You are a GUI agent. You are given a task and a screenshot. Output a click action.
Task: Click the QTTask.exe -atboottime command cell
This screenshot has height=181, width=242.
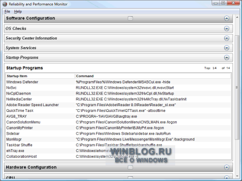(x=121, y=111)
